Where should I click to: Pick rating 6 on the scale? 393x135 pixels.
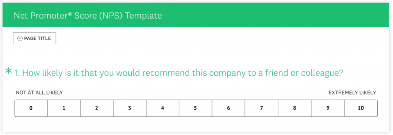[228, 108]
